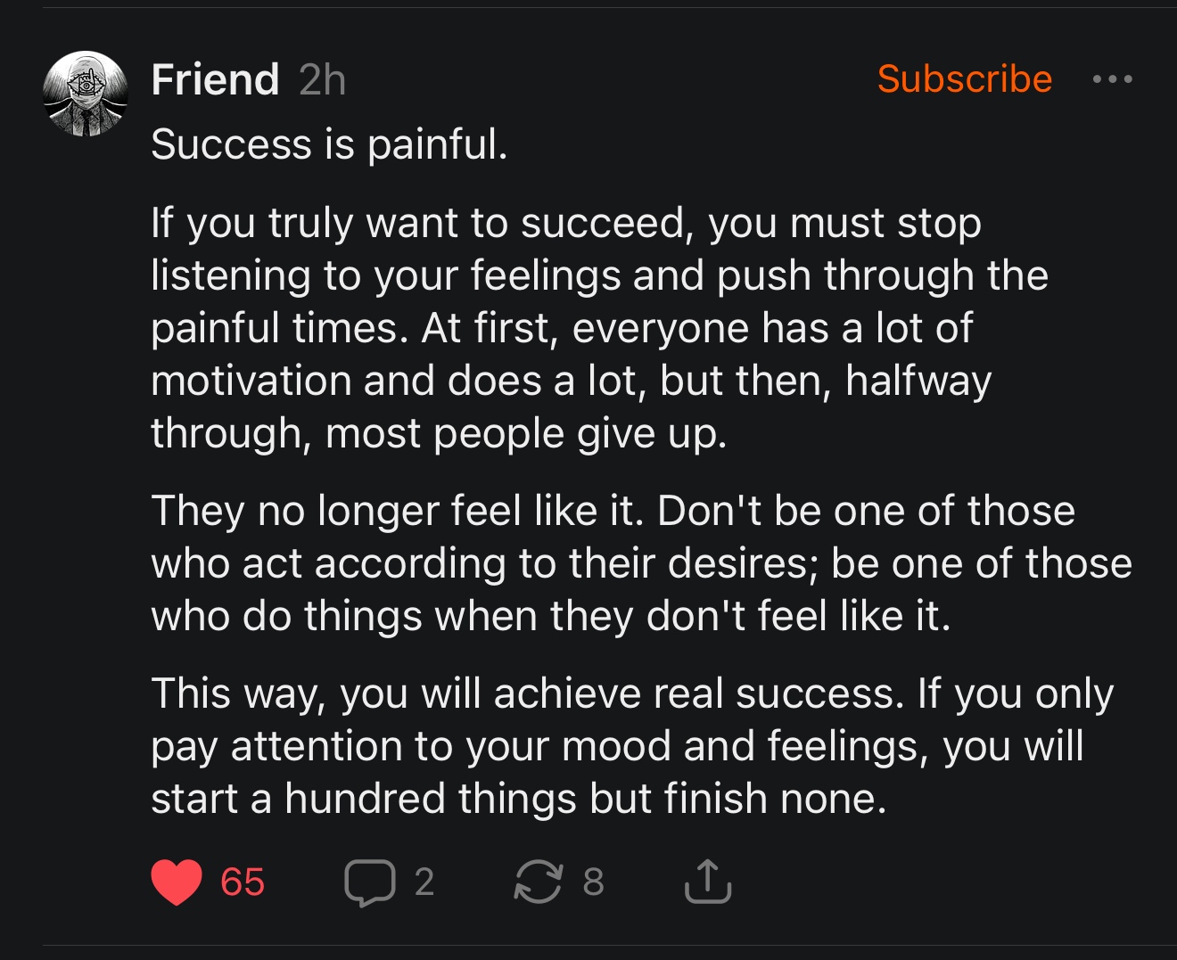Open Friend's profile via the avatar picture
Screen dimensions: 1177x960
pyautogui.click(x=86, y=94)
